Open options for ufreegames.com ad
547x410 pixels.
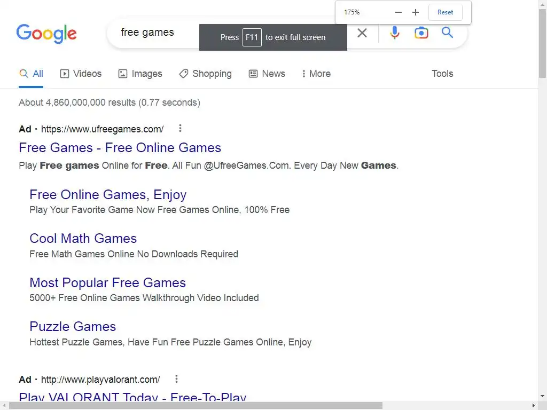coord(180,128)
